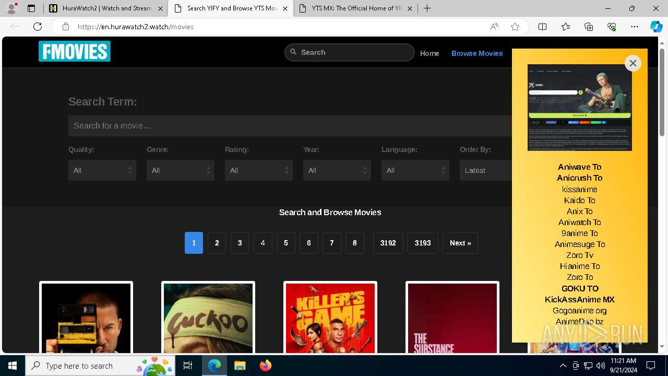
Task: Click the FMOVIES logo
Action: pos(75,51)
